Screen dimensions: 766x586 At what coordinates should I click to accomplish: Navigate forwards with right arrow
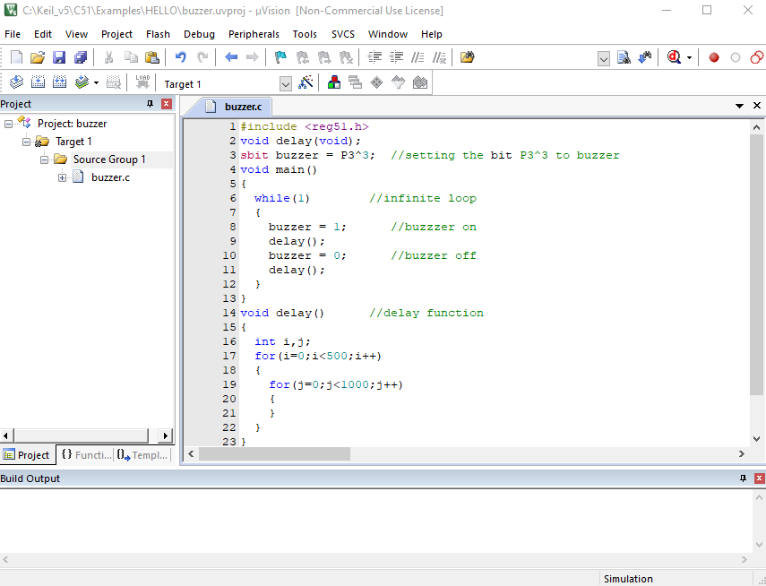click(x=253, y=57)
